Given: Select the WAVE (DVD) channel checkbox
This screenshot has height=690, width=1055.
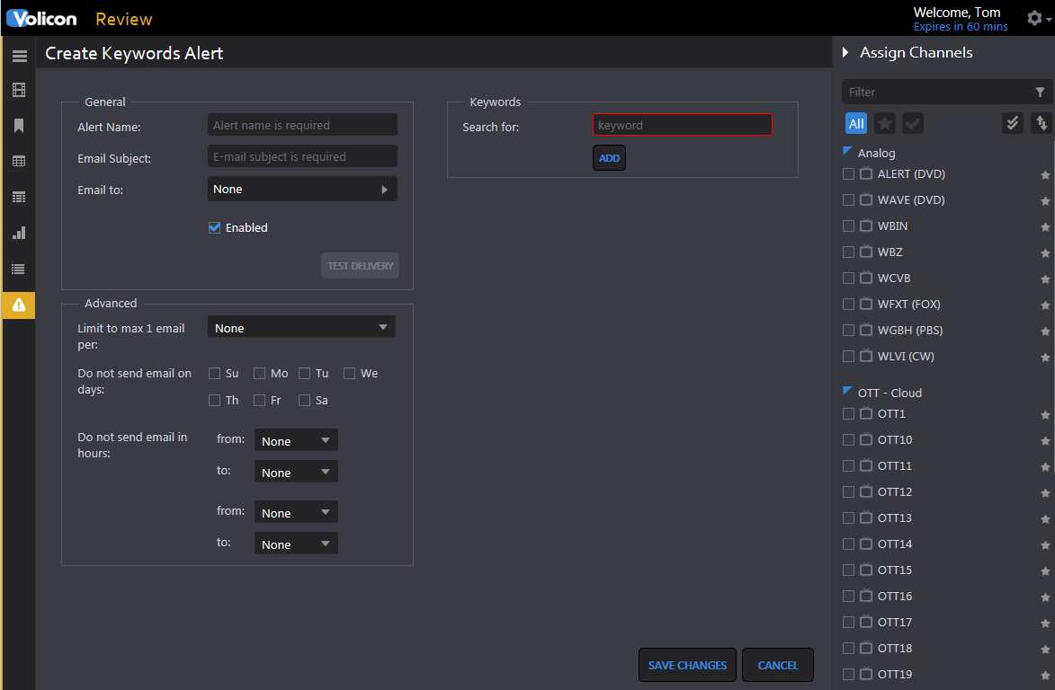Looking at the screenshot, I should click(848, 200).
